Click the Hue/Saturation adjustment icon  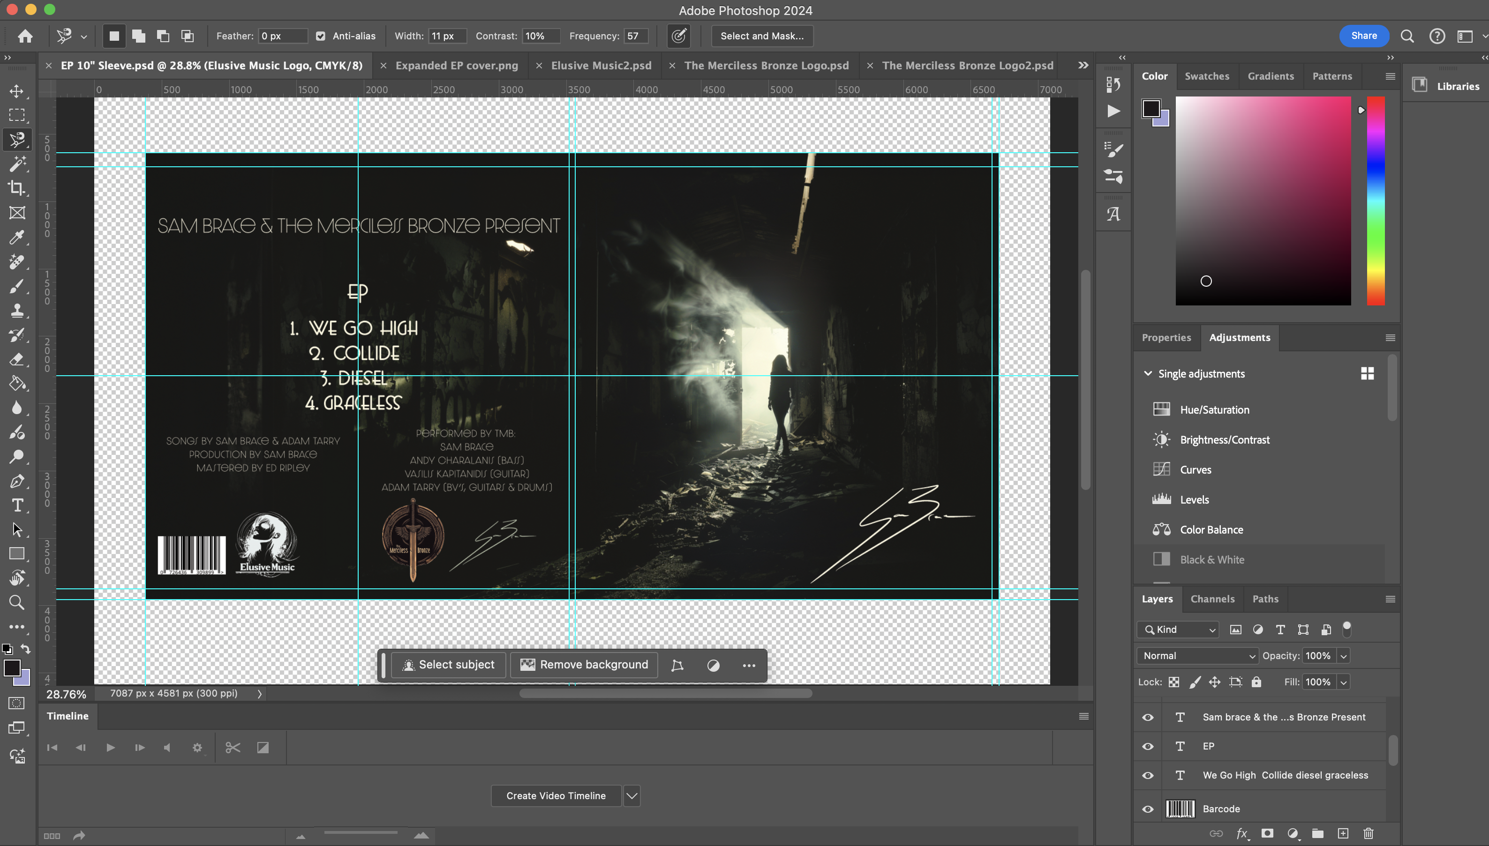point(1161,409)
